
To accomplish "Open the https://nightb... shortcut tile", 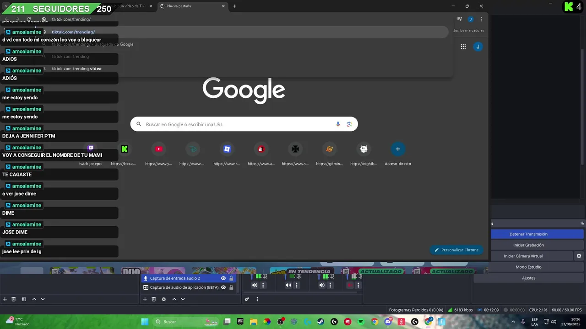I will point(364,154).
